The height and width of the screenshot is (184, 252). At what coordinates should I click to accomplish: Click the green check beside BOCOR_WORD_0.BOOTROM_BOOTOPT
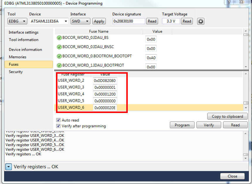[59, 56]
